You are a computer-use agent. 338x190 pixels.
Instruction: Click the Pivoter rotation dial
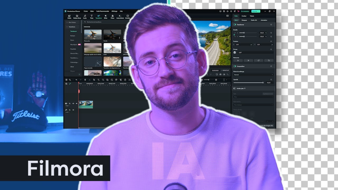click(x=235, y=53)
